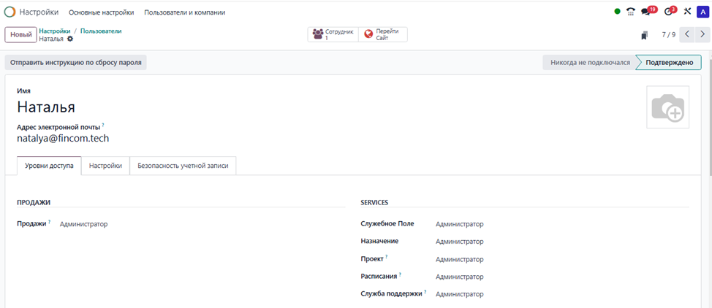Screen dimensions: 712x308
Task: Open the Сотрудник smart button
Action: 333,34
